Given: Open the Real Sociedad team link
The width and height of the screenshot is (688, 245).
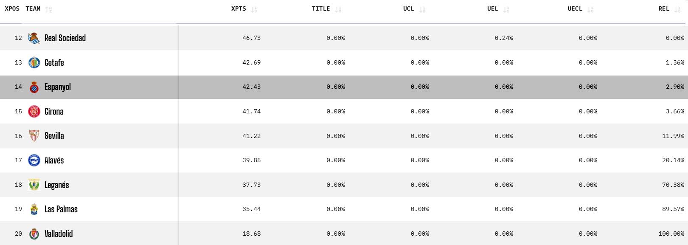Looking at the screenshot, I should (65, 38).
